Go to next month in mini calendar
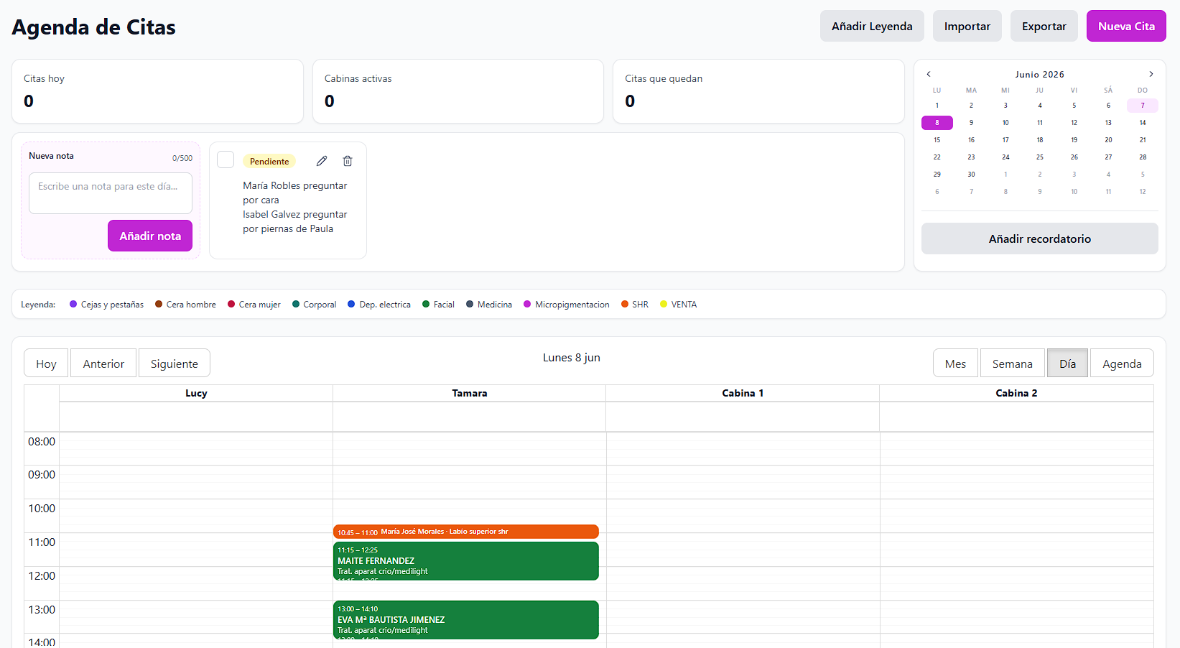The width and height of the screenshot is (1180, 648). pyautogui.click(x=1151, y=74)
